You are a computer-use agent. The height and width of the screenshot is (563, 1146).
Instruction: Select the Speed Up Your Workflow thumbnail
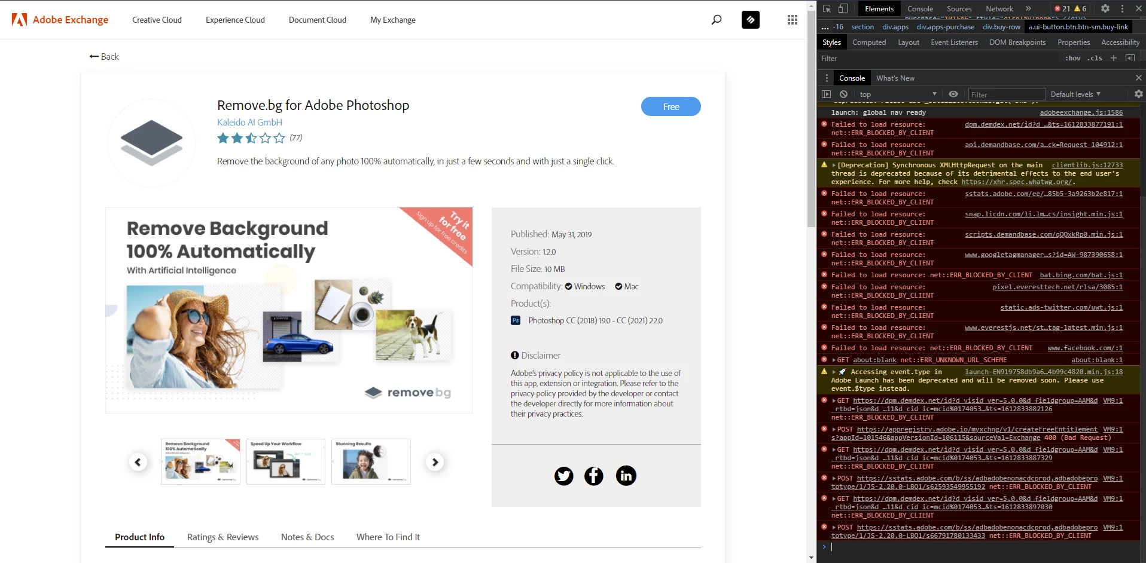point(286,461)
